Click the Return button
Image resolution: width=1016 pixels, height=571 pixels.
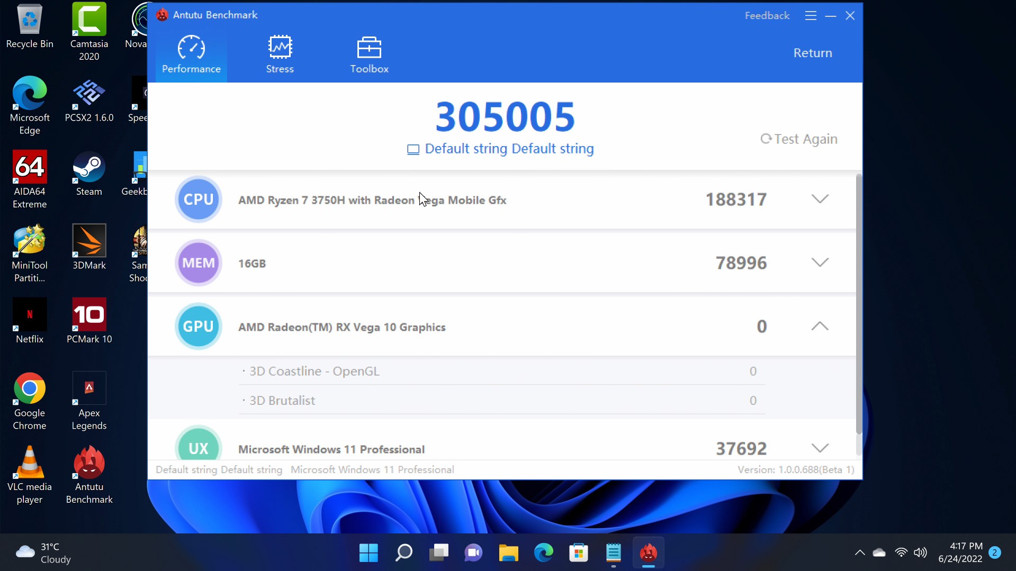(x=812, y=53)
